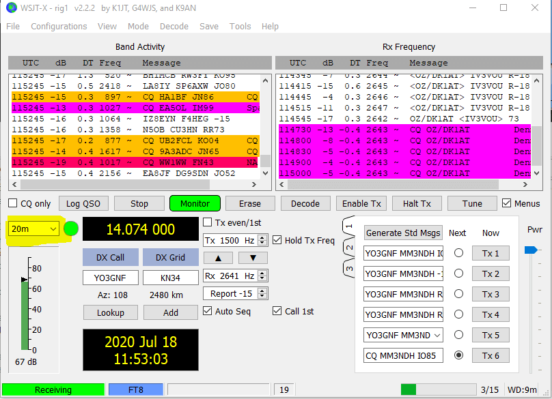Image resolution: width=552 pixels, height=399 pixels.
Task: Toggle the green Monitor button
Action: coord(195,203)
